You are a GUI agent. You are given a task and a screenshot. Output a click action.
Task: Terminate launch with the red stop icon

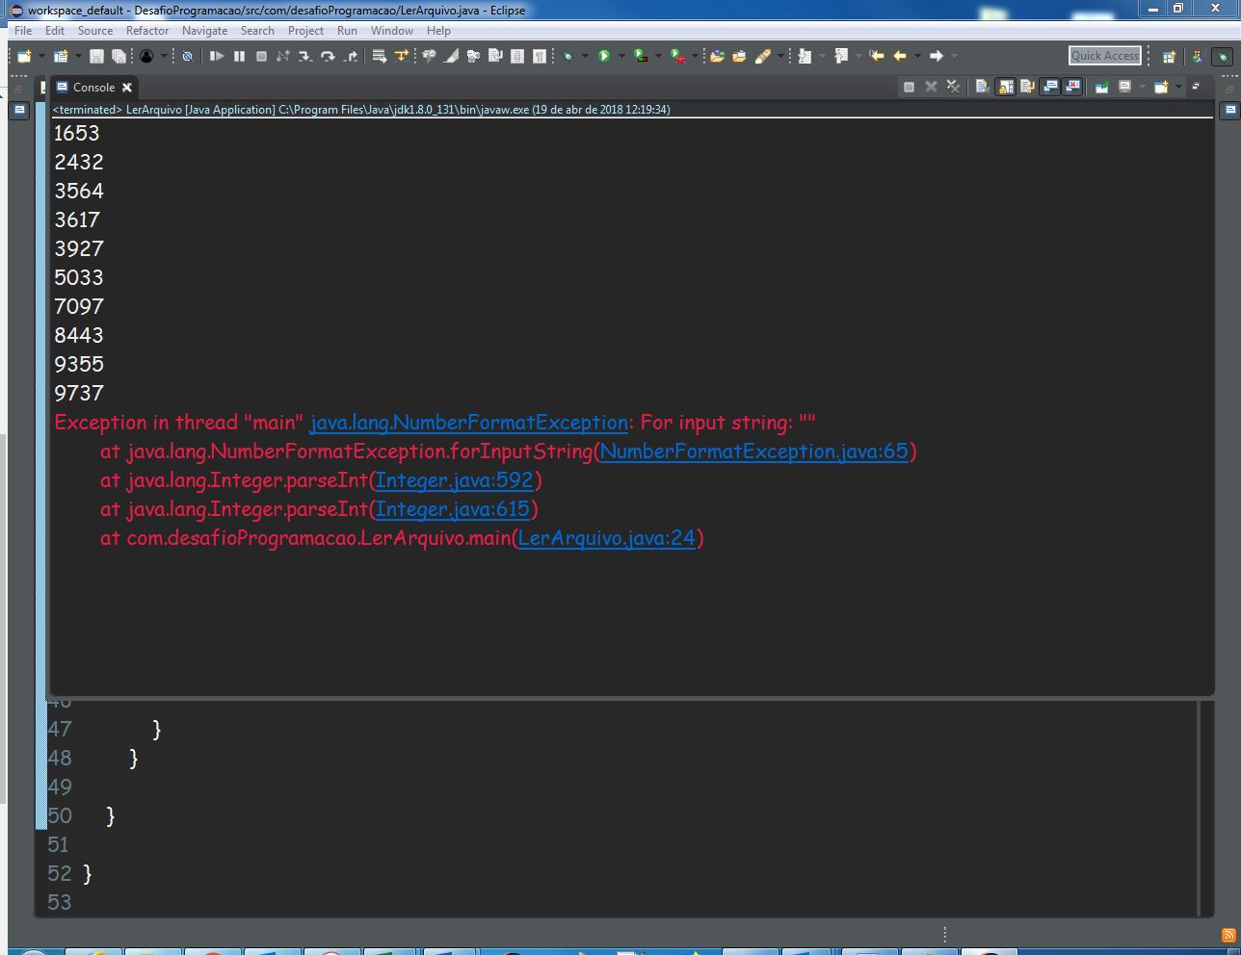[909, 87]
